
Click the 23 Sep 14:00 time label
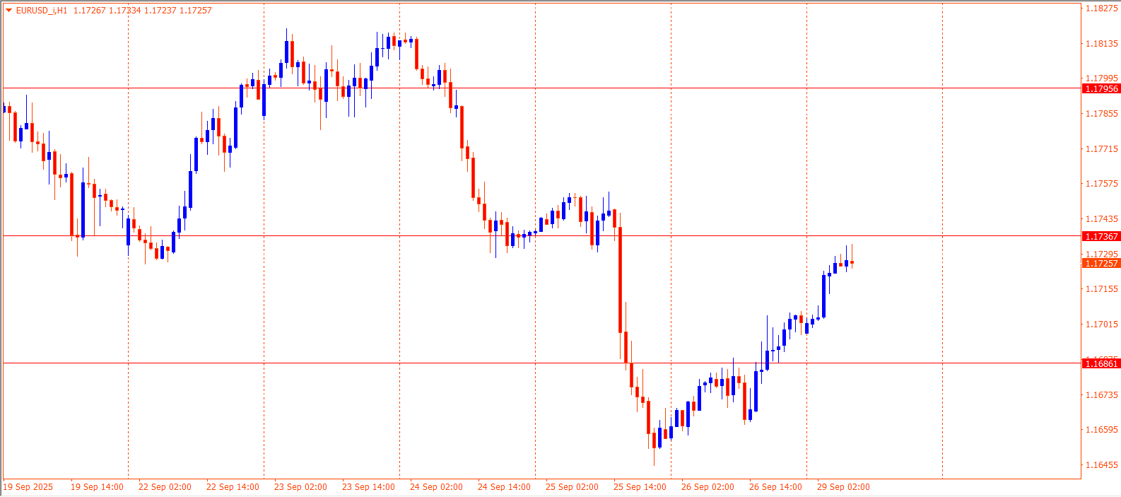[368, 487]
